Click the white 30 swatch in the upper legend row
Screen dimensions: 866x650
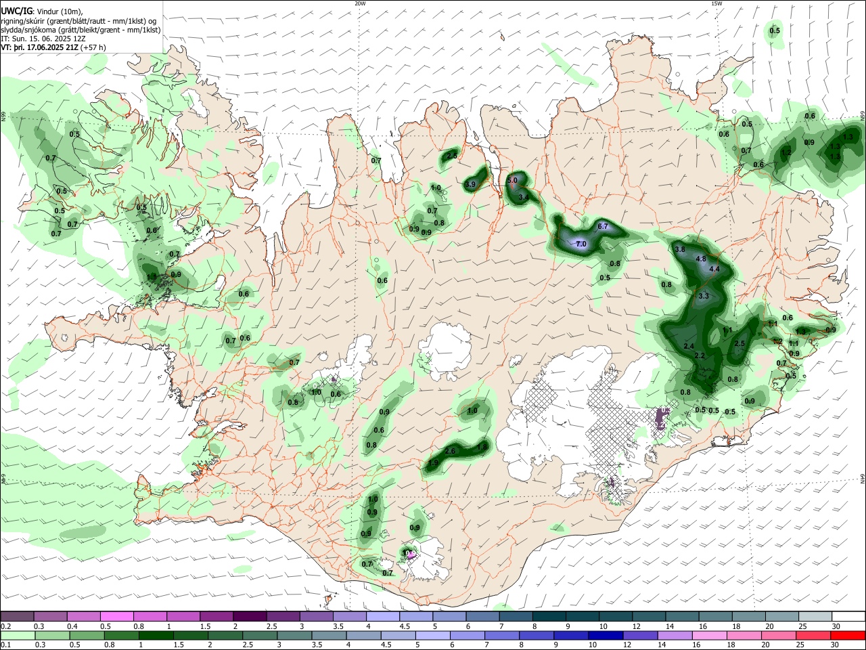click(x=847, y=617)
